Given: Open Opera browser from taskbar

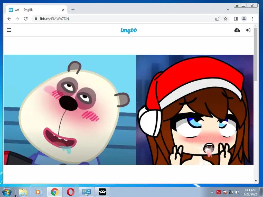Looking at the screenshot, I should (x=71, y=192).
